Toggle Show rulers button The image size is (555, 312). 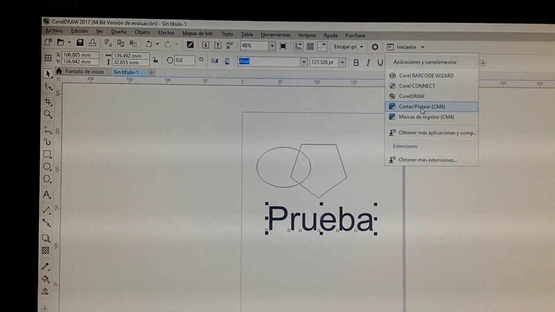(x=298, y=46)
